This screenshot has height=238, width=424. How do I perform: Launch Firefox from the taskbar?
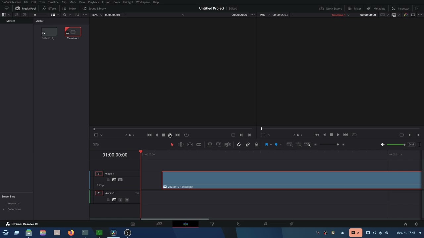(71, 233)
